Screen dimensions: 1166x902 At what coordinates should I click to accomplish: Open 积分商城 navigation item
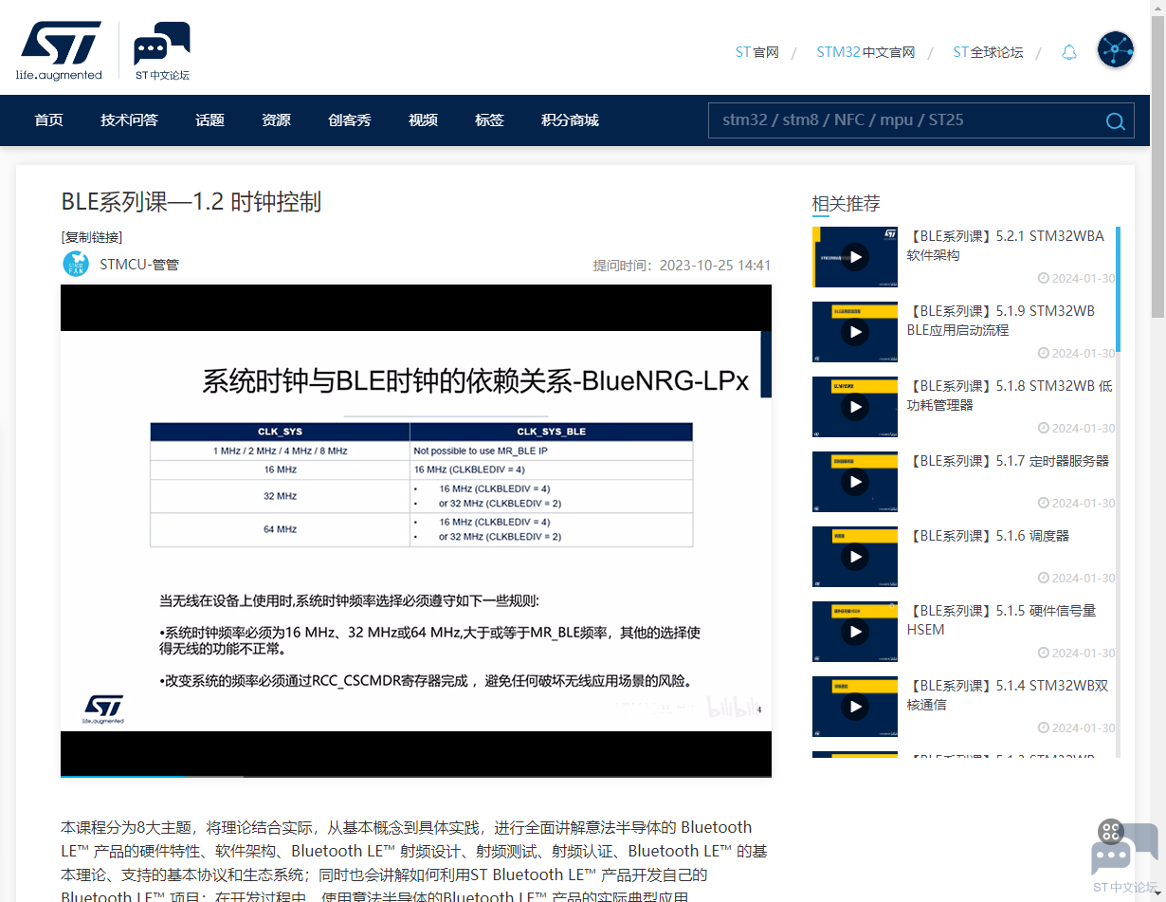click(x=570, y=120)
